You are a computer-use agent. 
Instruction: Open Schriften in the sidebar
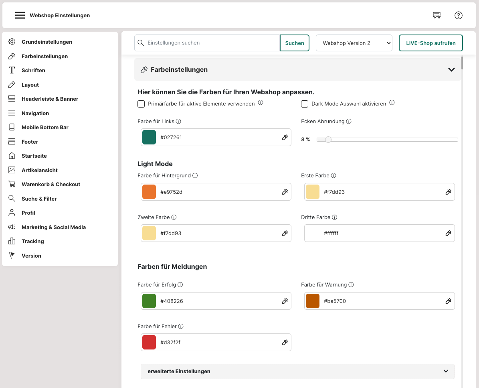point(33,70)
